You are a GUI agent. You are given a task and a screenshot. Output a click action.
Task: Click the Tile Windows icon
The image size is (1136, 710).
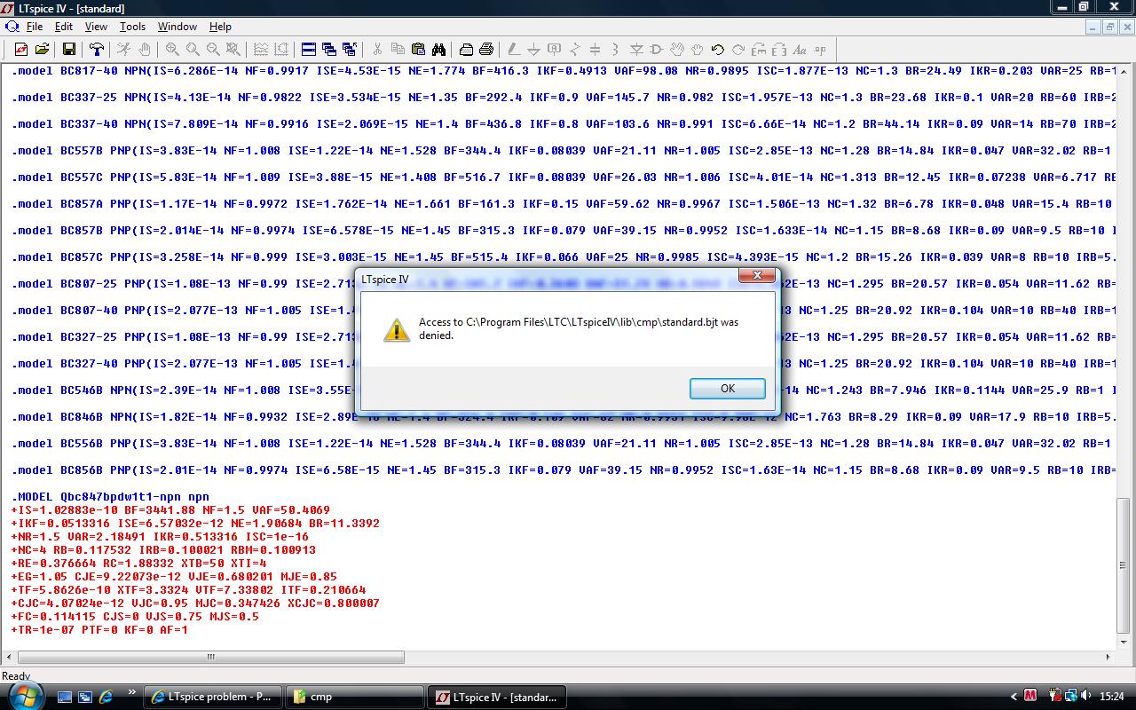point(309,50)
